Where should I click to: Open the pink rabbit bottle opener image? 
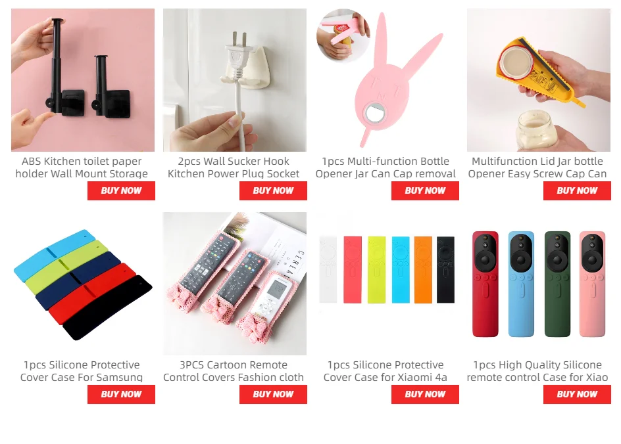(387, 80)
